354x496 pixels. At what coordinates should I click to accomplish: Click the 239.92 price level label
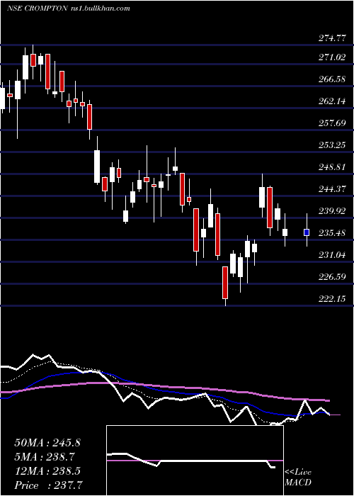click(x=331, y=211)
